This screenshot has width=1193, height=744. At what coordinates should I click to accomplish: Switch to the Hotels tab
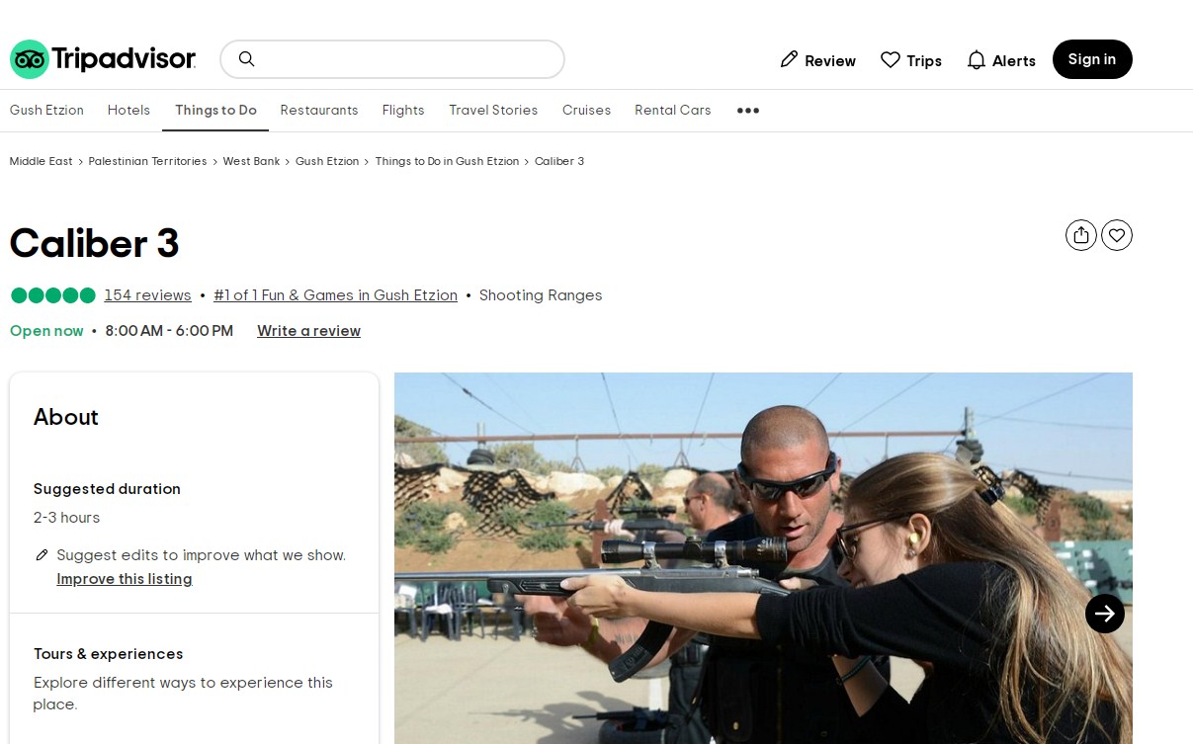click(128, 111)
